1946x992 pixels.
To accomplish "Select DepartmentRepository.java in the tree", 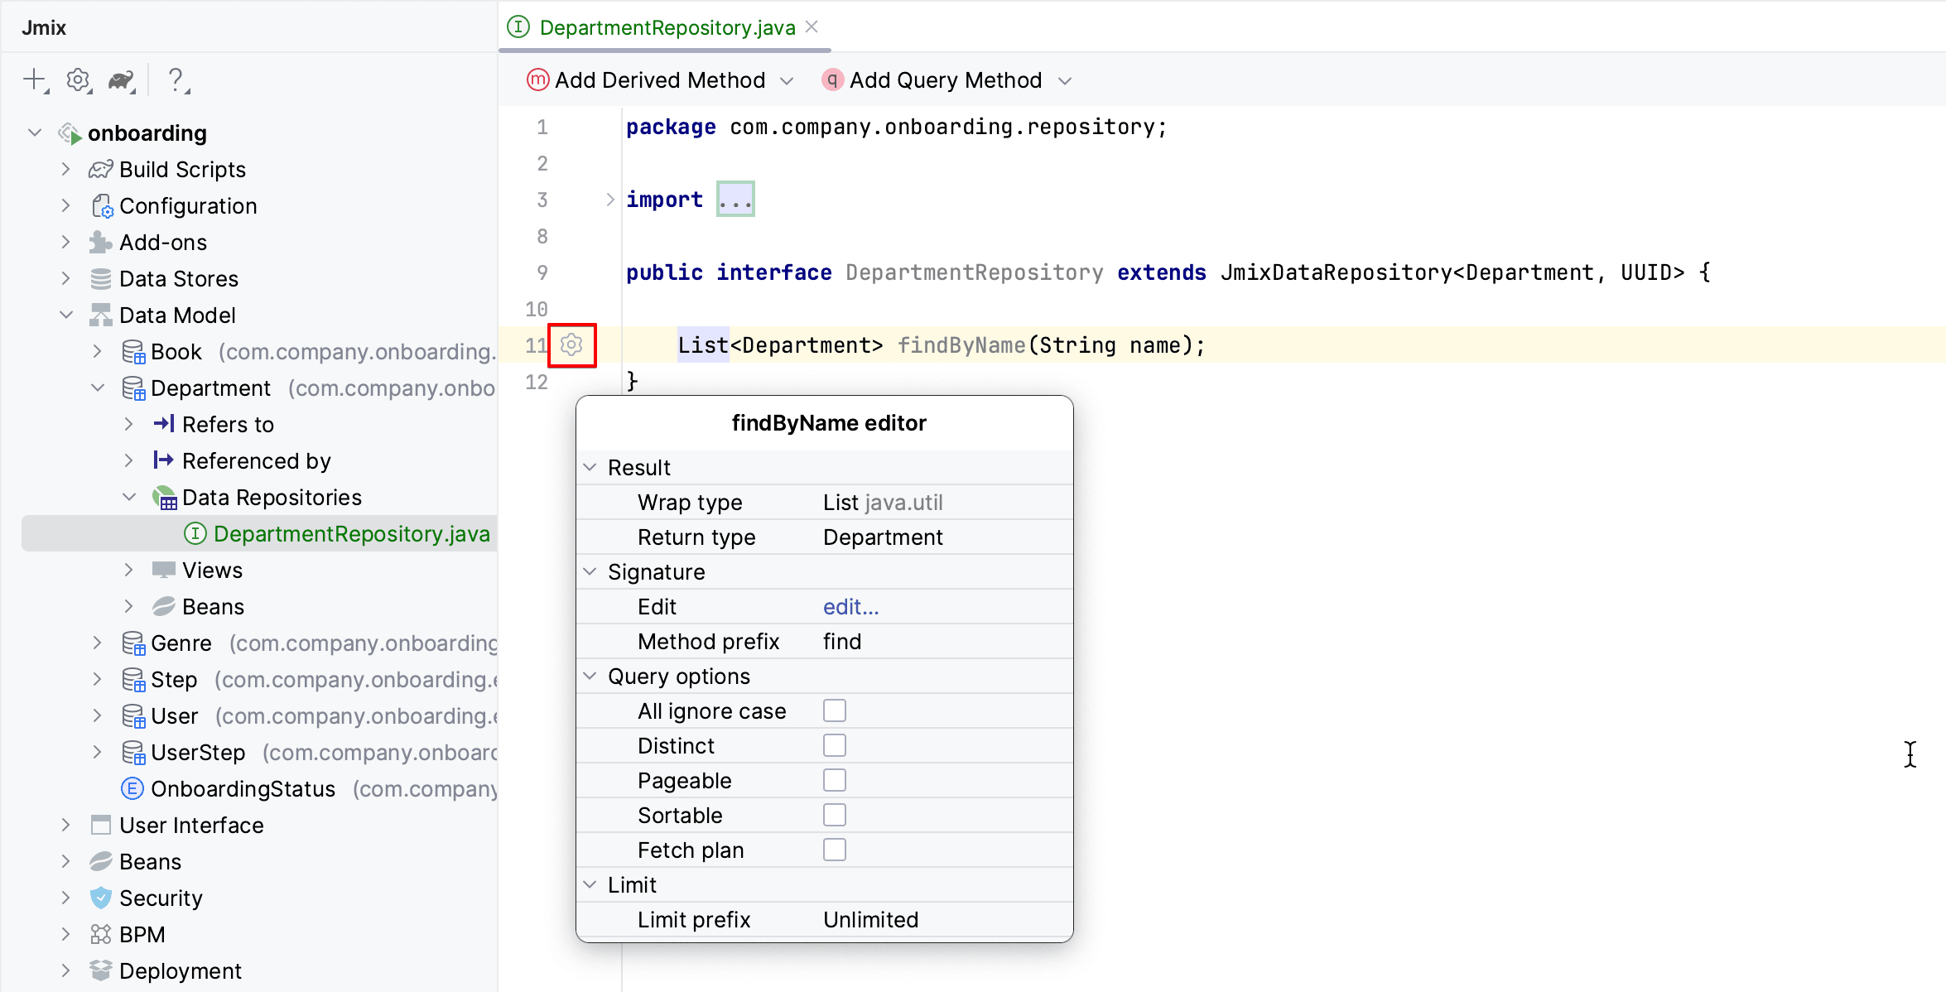I will pyautogui.click(x=351, y=533).
